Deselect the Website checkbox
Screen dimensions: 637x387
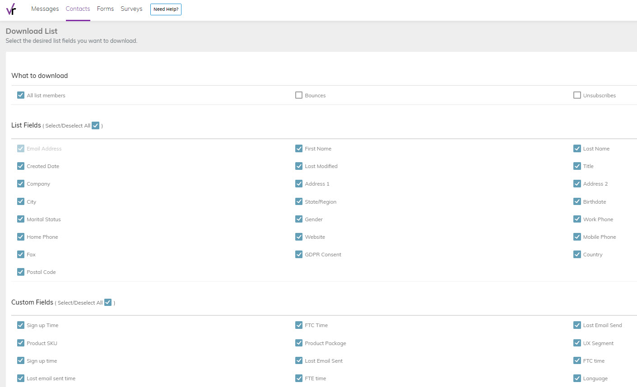(x=299, y=237)
